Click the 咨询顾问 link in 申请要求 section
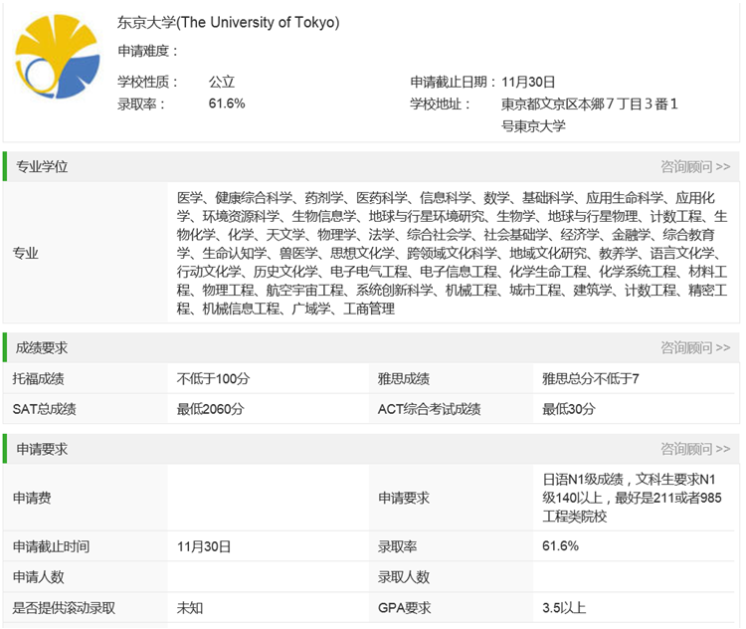The image size is (746, 629). coord(695,449)
